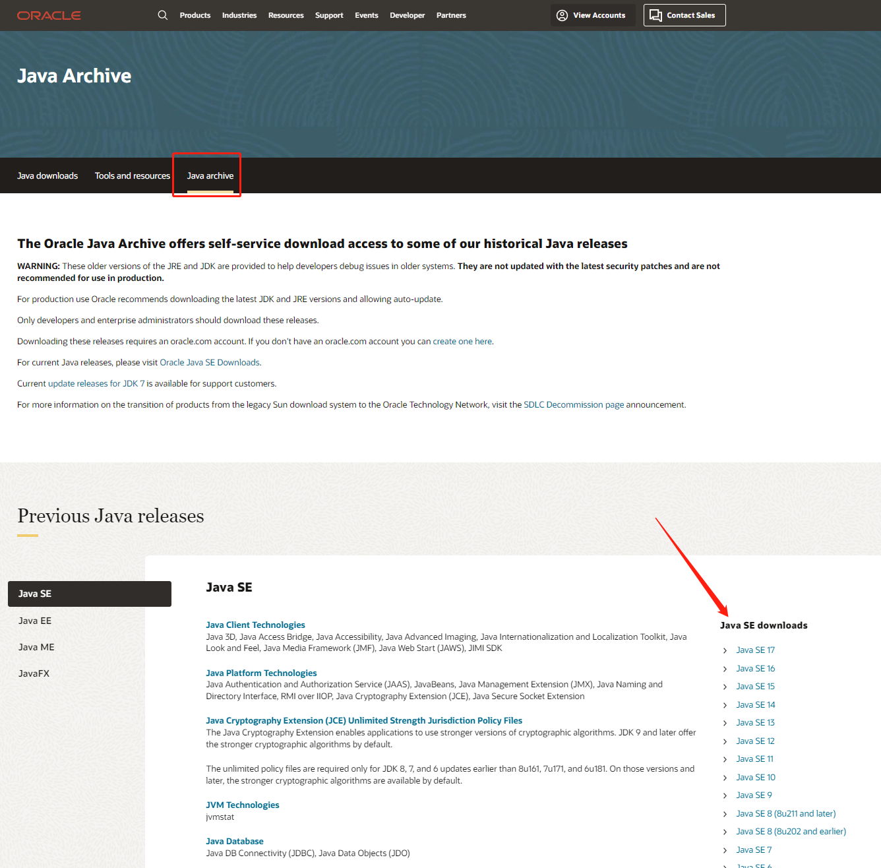Click the chevron beside Java SE 17
This screenshot has height=868, width=881.
(x=725, y=650)
